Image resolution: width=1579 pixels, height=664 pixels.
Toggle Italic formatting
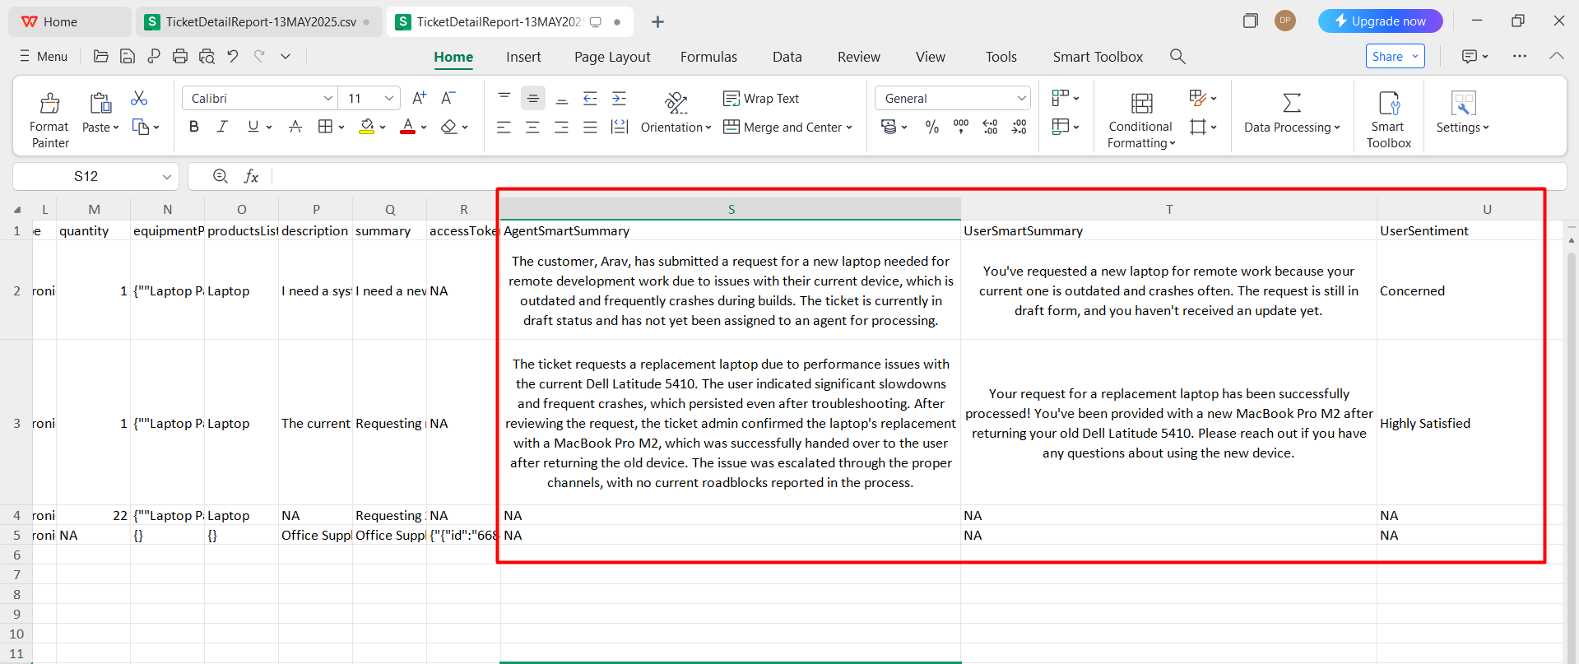[222, 127]
